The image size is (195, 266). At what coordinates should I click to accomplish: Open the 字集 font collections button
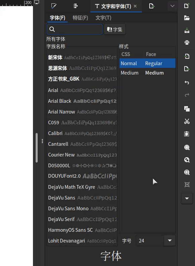click(115, 29)
